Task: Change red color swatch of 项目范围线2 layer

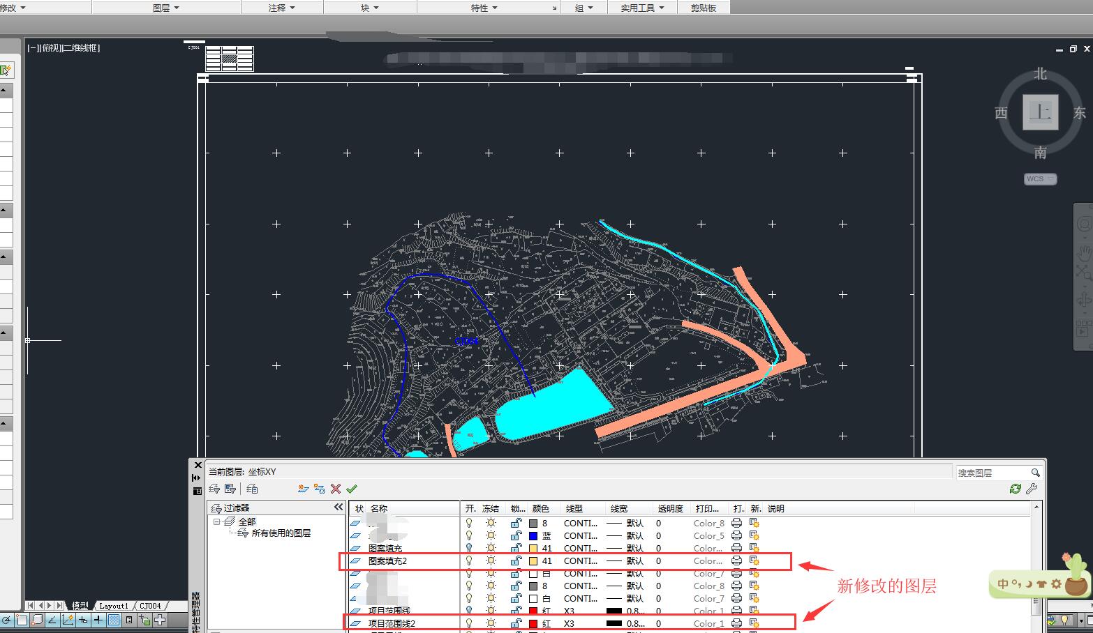Action: click(533, 623)
